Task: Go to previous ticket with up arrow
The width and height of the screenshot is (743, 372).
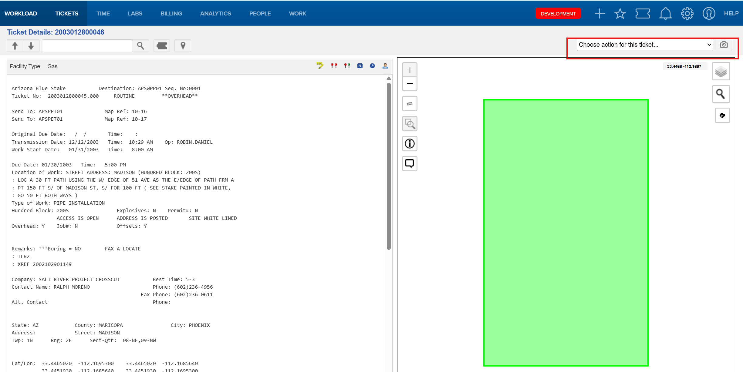Action: pos(15,45)
